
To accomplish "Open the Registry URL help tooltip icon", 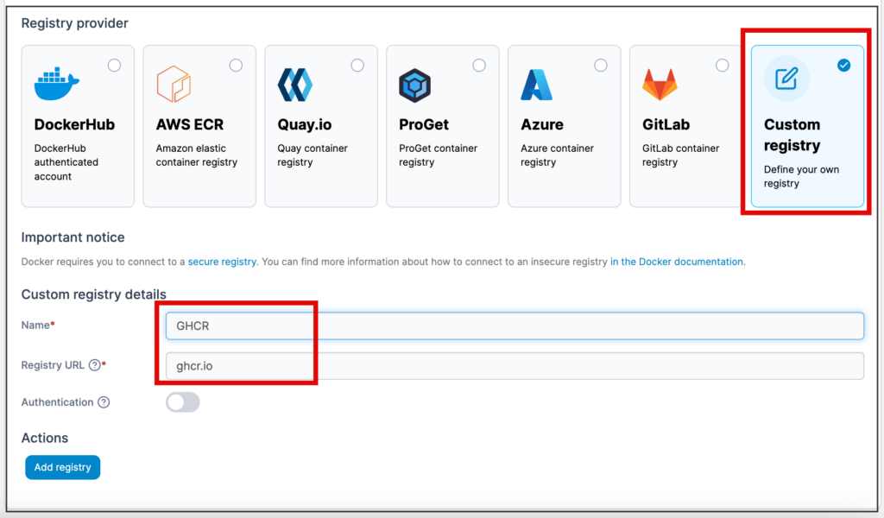I will click(95, 365).
